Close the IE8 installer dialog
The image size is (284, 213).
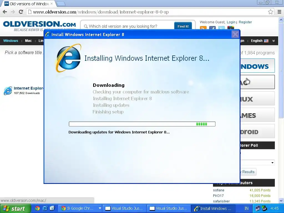pyautogui.click(x=235, y=34)
